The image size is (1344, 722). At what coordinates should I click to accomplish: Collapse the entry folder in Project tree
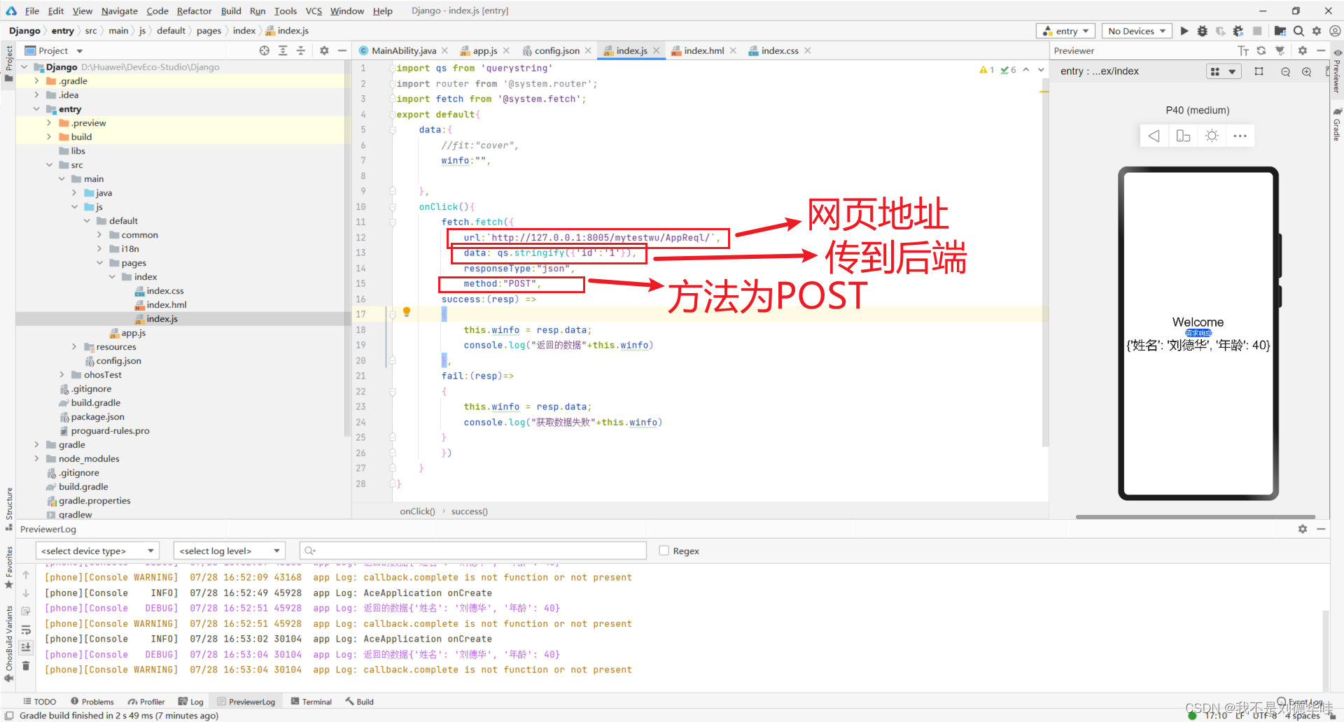tap(36, 109)
